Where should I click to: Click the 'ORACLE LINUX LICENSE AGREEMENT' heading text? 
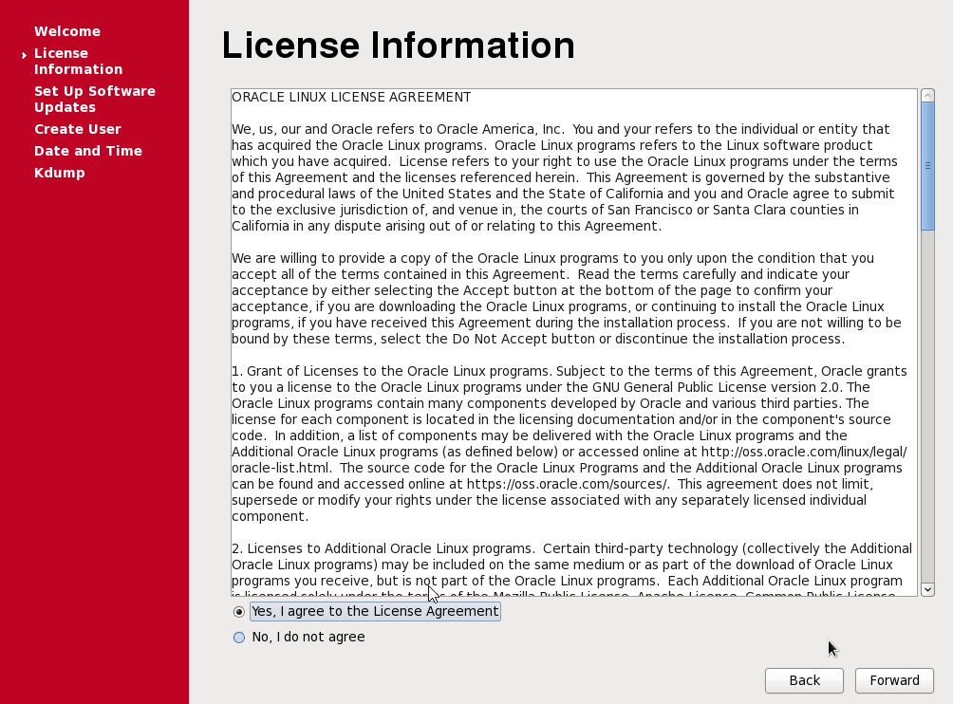pos(351,97)
